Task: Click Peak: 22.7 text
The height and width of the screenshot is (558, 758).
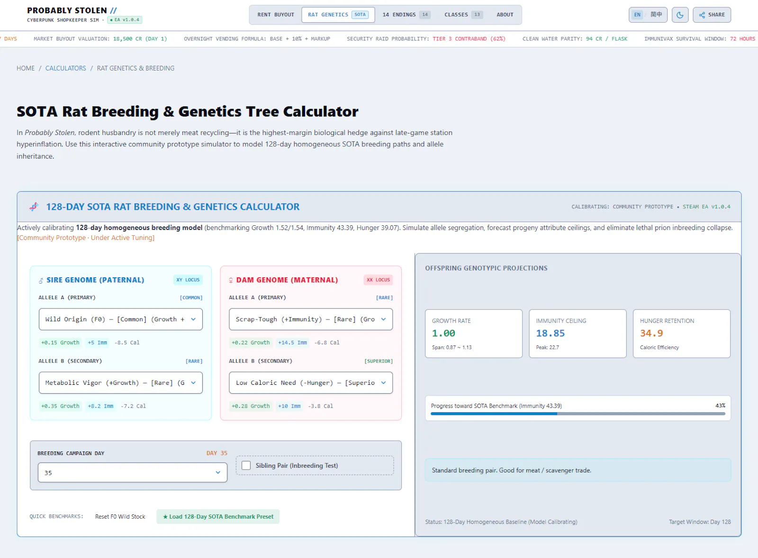Action: (547, 347)
